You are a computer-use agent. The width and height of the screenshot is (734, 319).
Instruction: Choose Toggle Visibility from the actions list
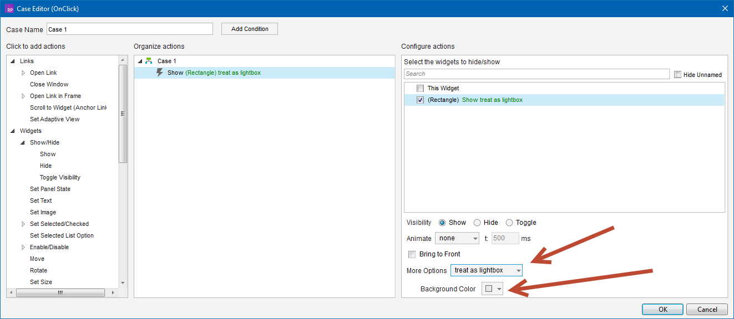click(60, 177)
